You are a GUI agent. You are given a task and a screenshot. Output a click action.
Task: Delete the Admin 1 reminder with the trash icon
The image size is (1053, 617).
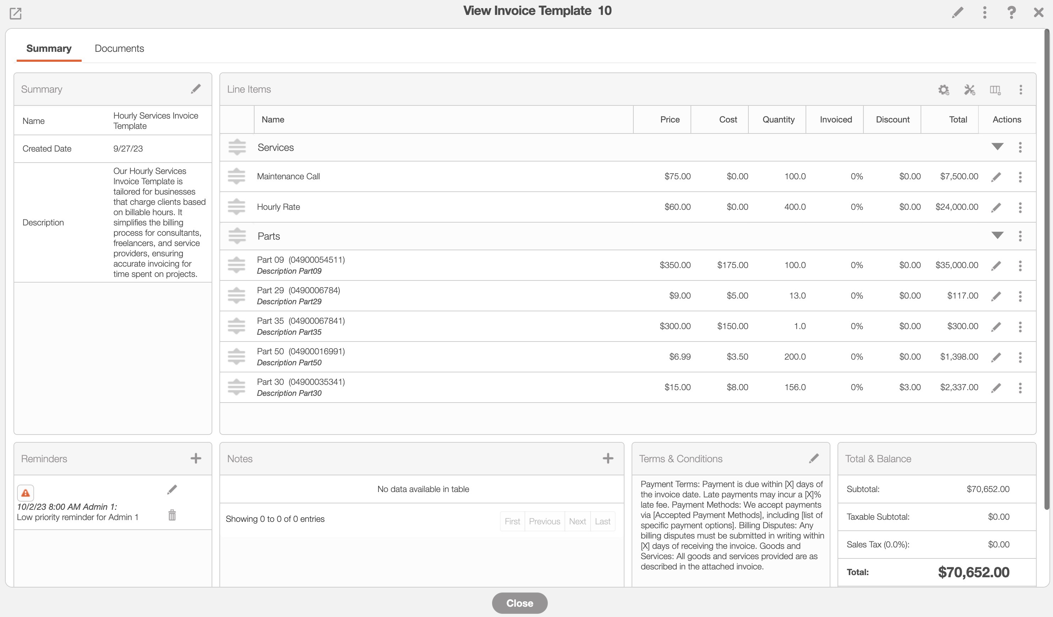tap(172, 515)
